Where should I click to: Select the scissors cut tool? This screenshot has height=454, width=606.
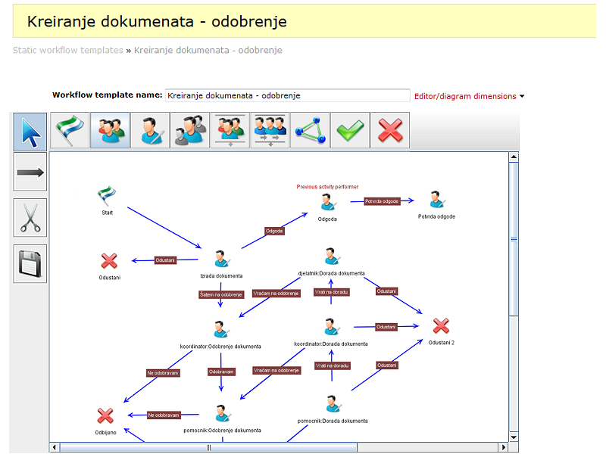(x=30, y=218)
